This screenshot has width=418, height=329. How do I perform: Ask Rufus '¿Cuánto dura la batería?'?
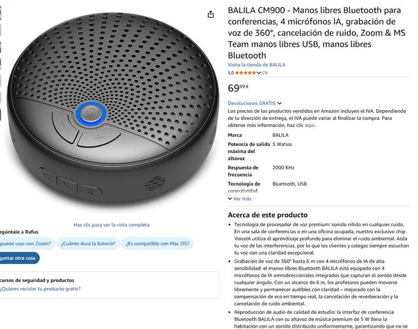pos(88,244)
